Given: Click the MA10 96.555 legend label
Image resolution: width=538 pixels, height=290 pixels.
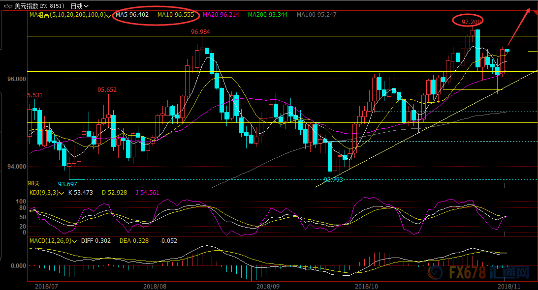Looking at the screenshot, I should pyautogui.click(x=177, y=15).
